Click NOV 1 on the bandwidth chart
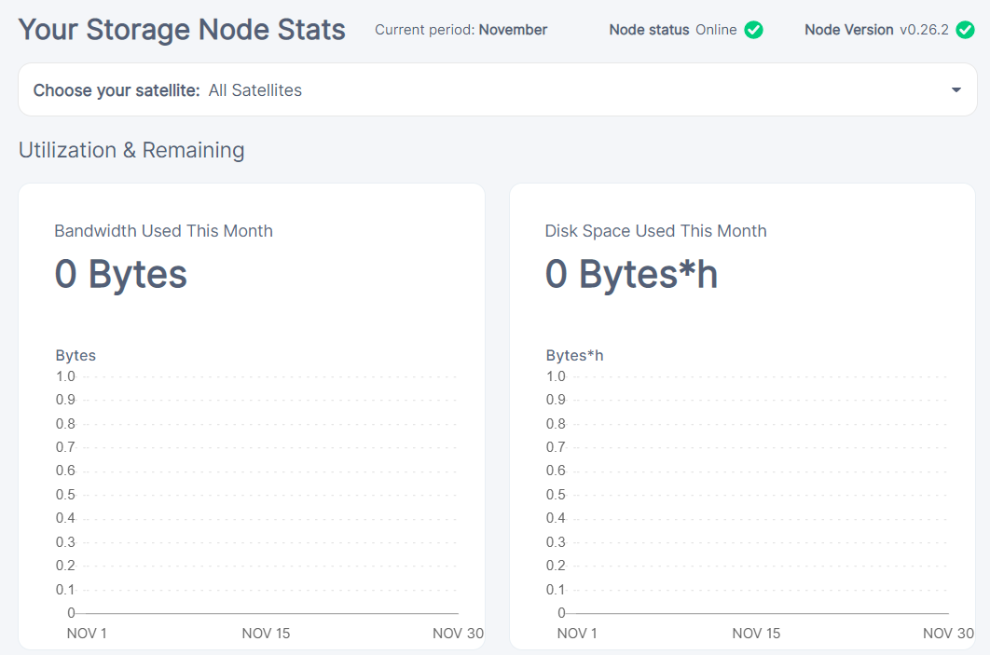The image size is (990, 655). click(x=87, y=634)
